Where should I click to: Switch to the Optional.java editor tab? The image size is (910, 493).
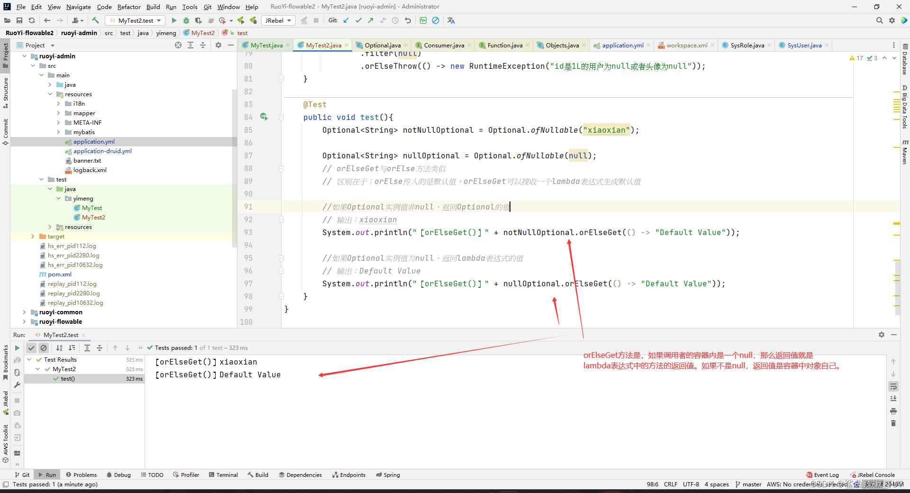(x=382, y=45)
